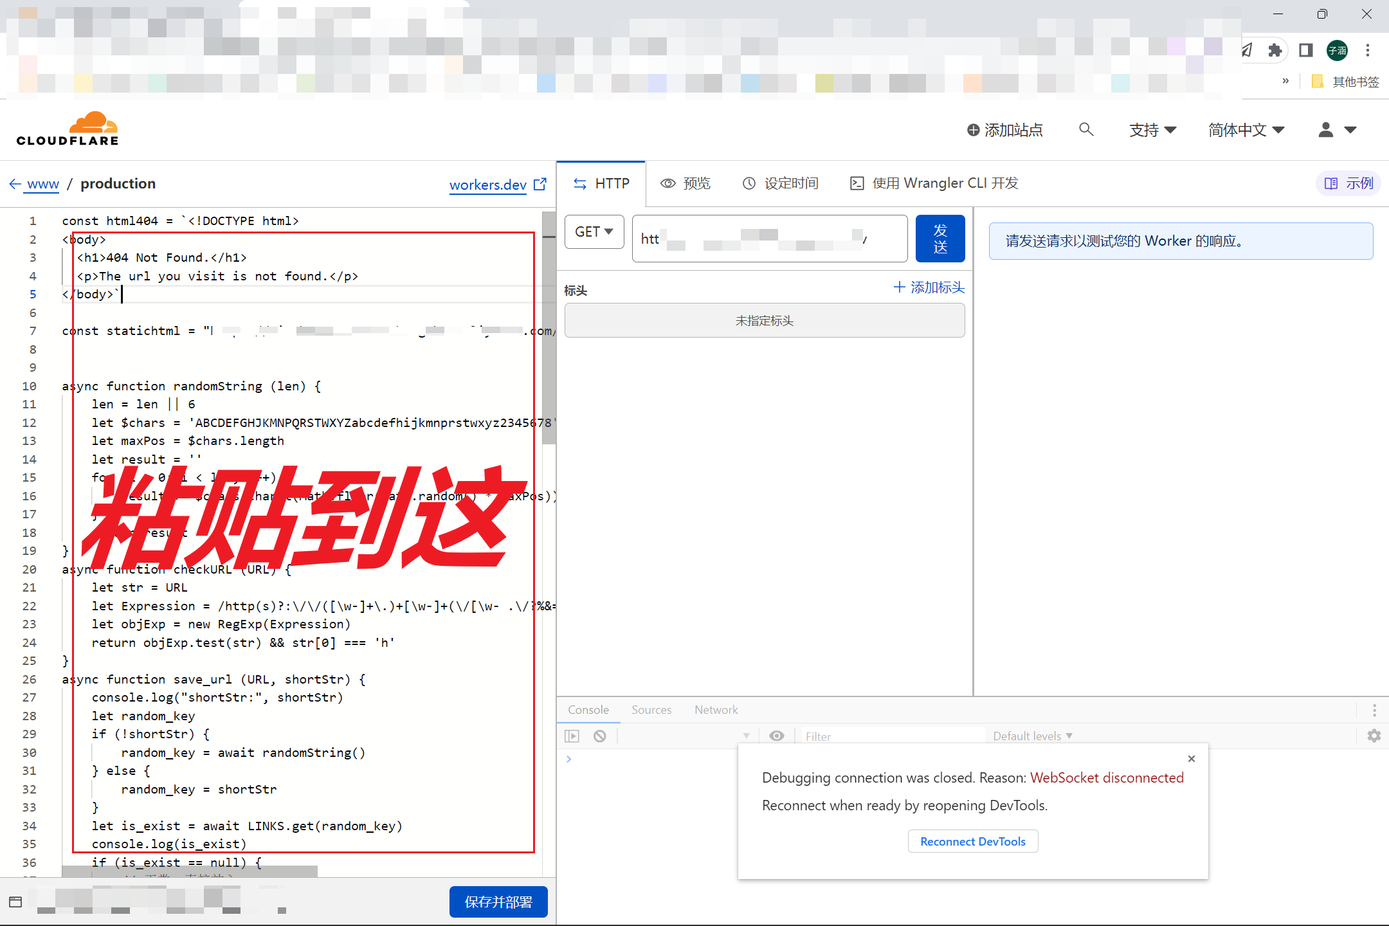Select the HTTP tab
The height and width of the screenshot is (926, 1389).
click(x=601, y=184)
